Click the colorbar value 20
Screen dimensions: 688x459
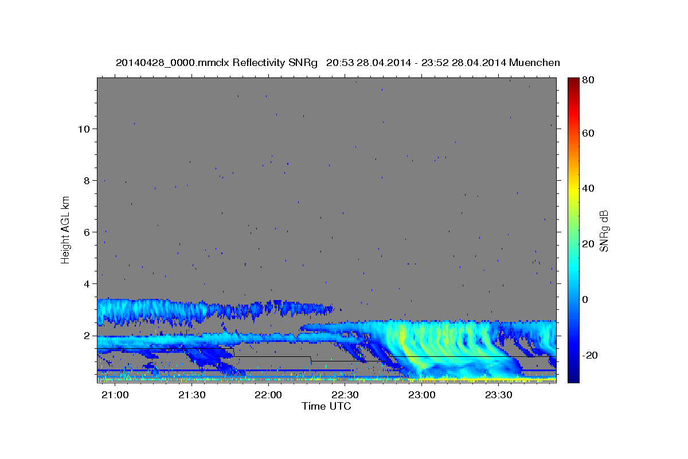pos(588,244)
